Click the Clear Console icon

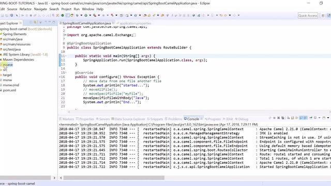[x=289, y=118]
